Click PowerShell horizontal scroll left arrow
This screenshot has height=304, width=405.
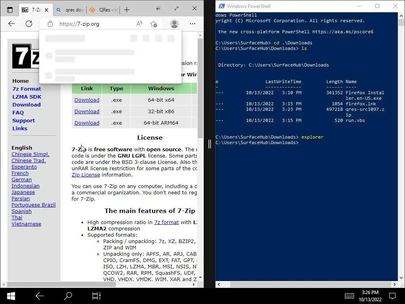pyautogui.click(x=219, y=284)
